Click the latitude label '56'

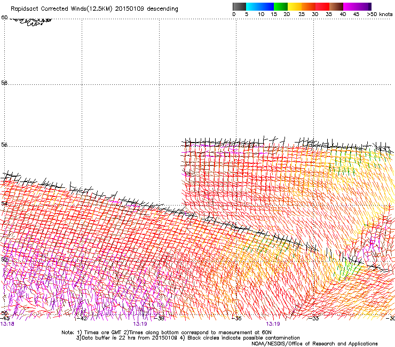pyautogui.click(x=4, y=145)
